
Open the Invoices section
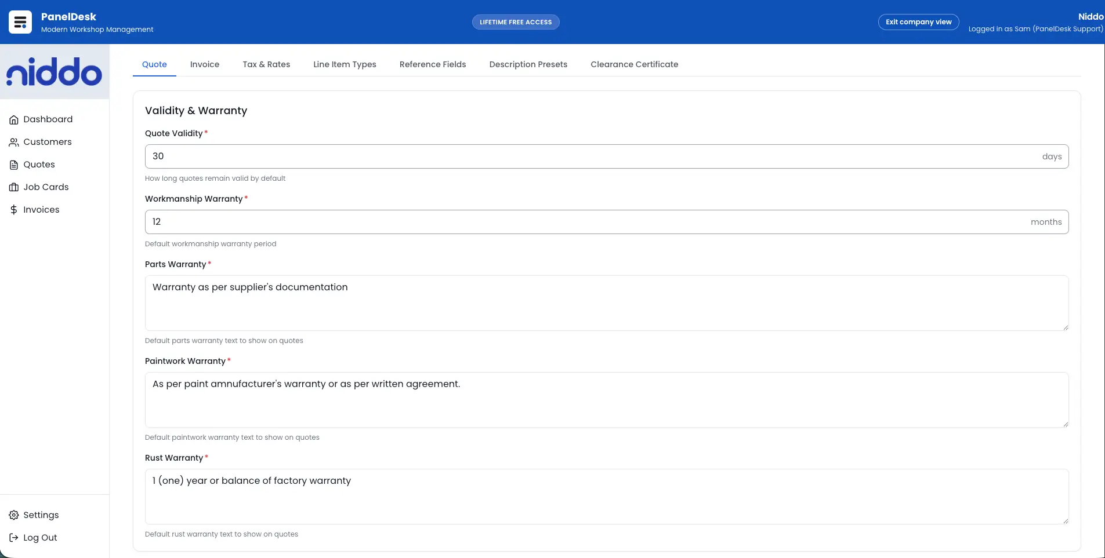(x=41, y=209)
